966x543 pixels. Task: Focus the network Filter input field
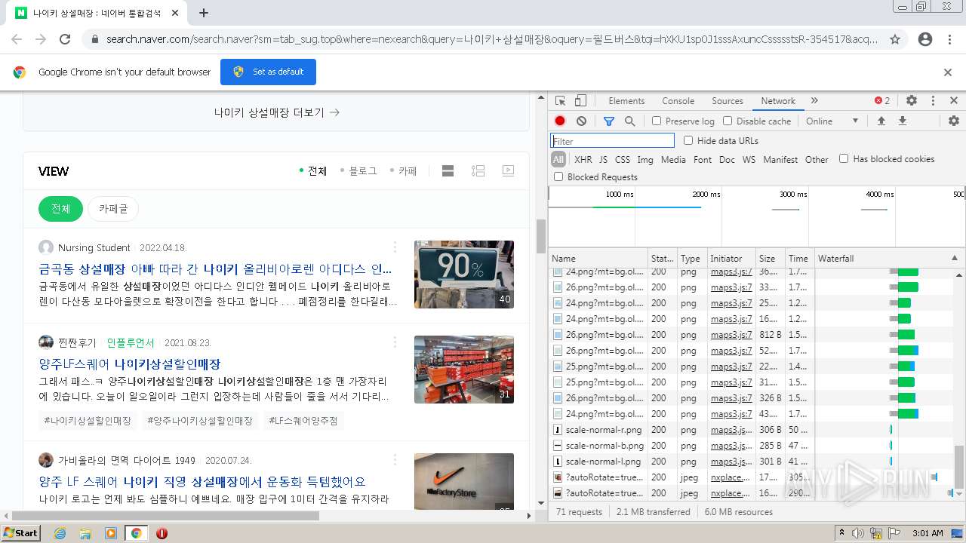(x=612, y=140)
